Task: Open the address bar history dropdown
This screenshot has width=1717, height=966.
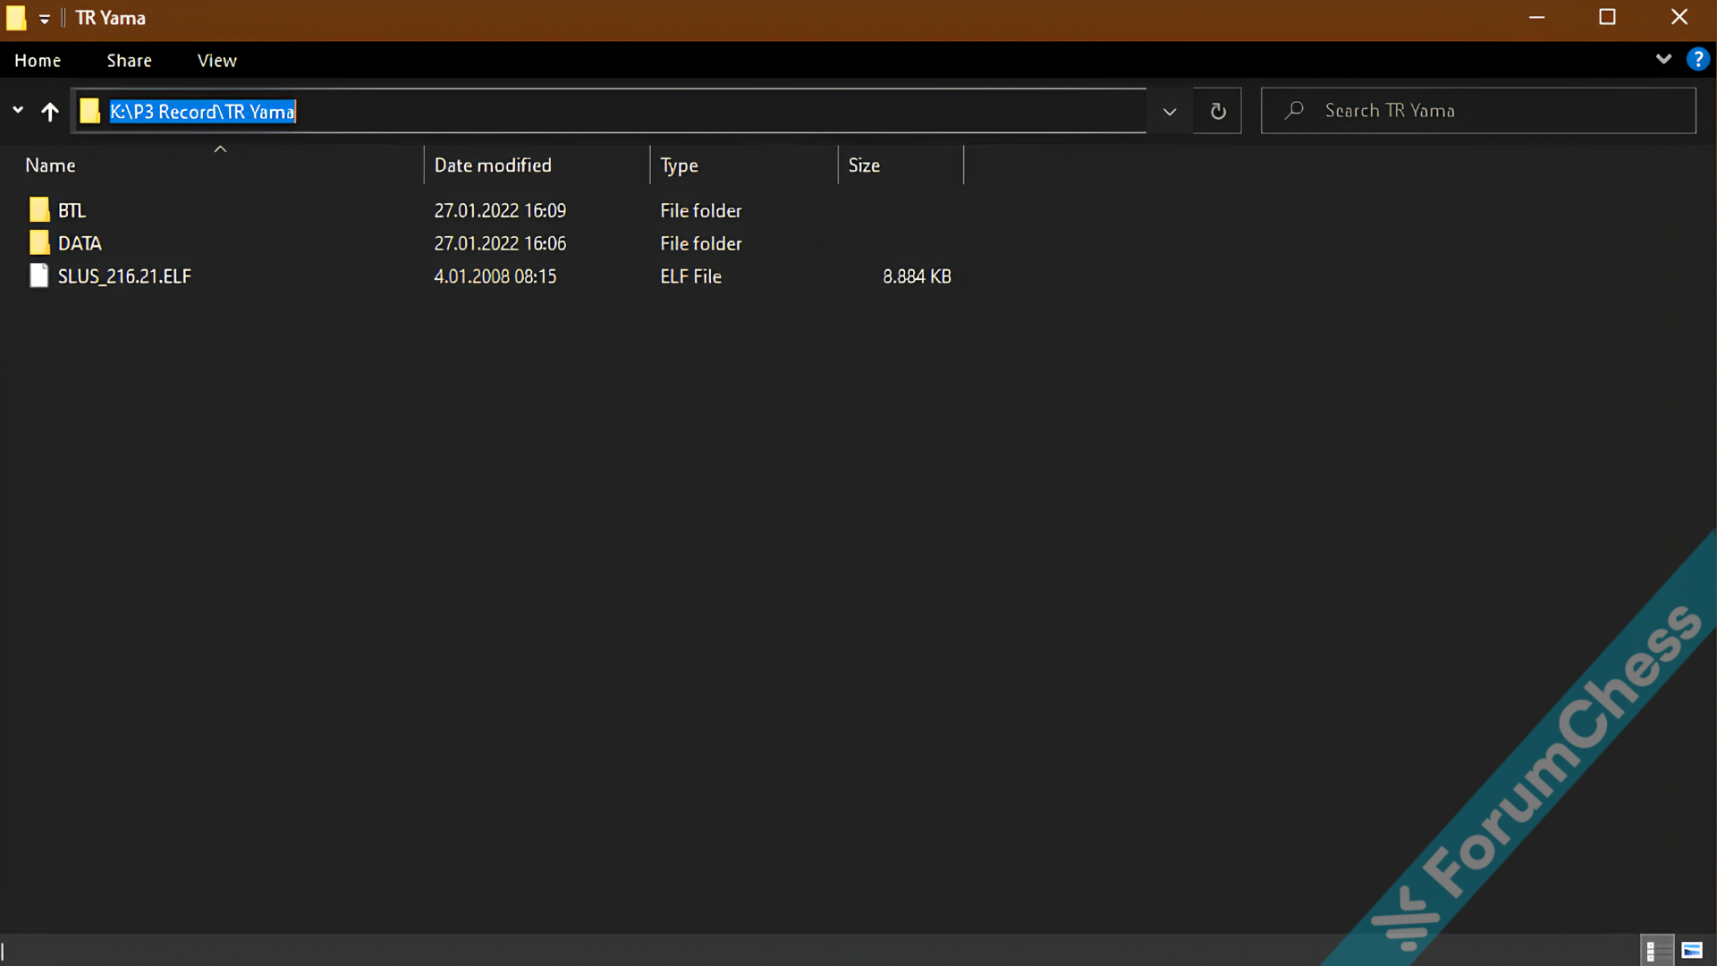Action: tap(1170, 111)
